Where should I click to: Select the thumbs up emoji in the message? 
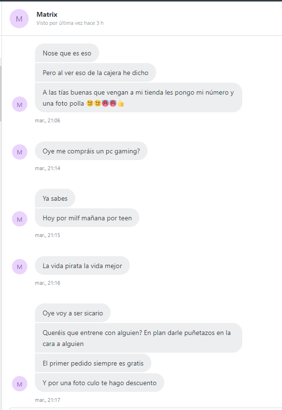pos(121,104)
